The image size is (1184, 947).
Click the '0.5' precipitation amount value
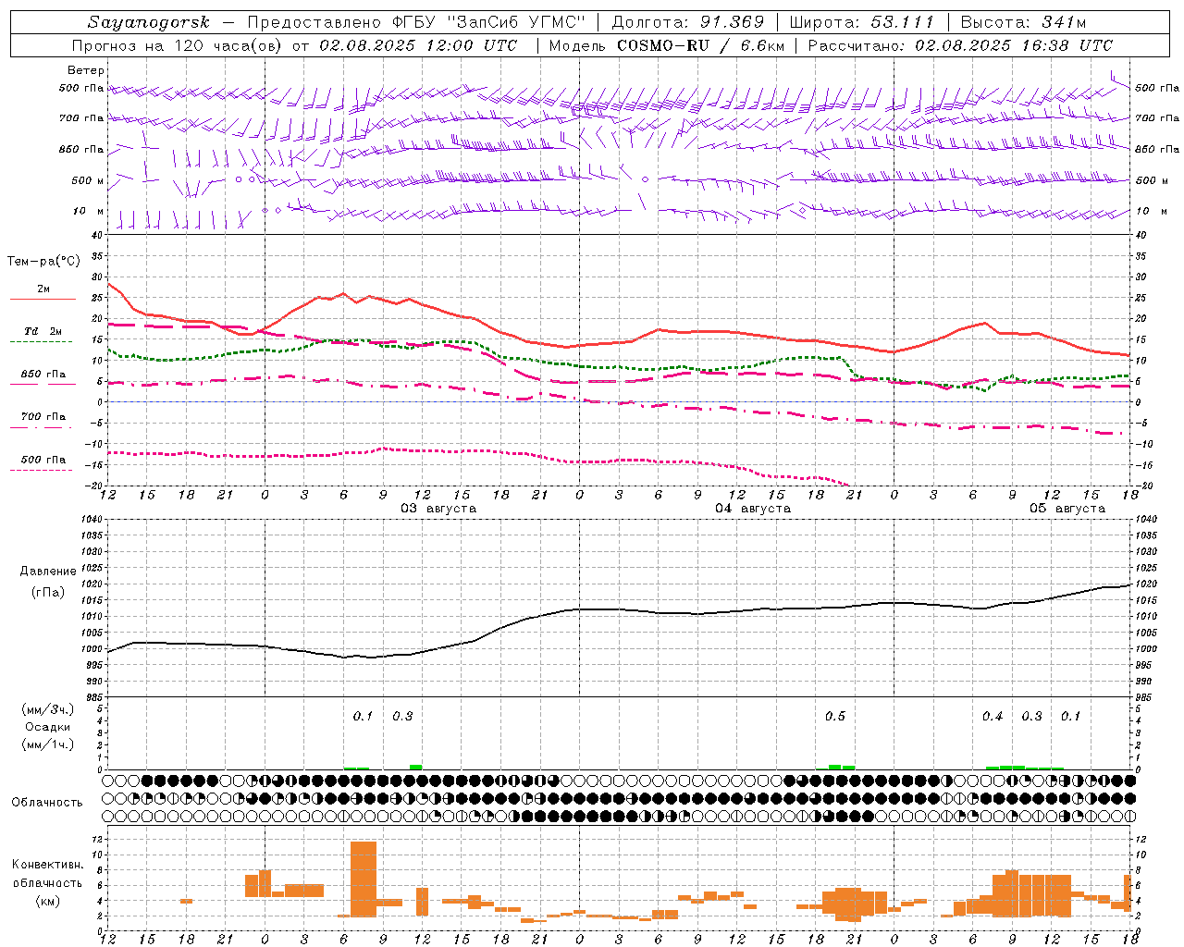[x=835, y=717]
